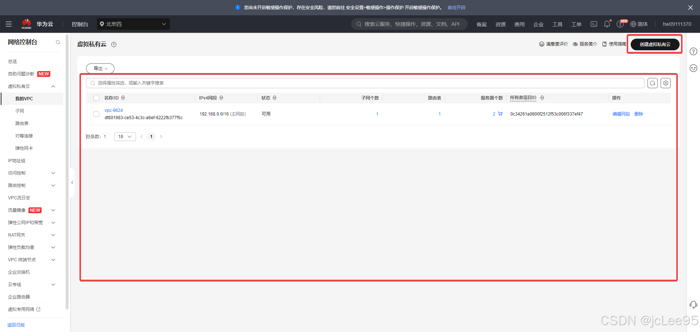This screenshot has height=332, width=700.
Task: Refresh the VPC list
Action: point(653,83)
